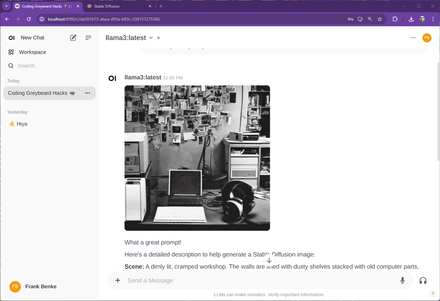The height and width of the screenshot is (301, 440).
Task: Add another model with the plus icon
Action: click(x=159, y=38)
